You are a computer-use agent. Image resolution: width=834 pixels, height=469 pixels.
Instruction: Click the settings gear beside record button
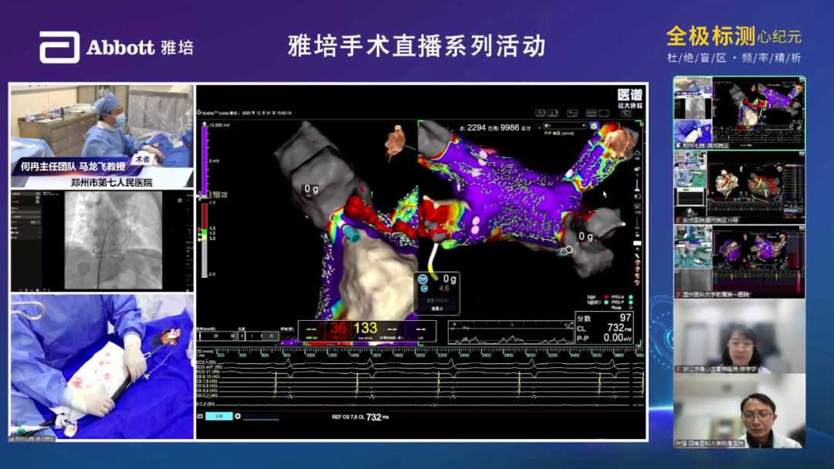[x=238, y=417]
